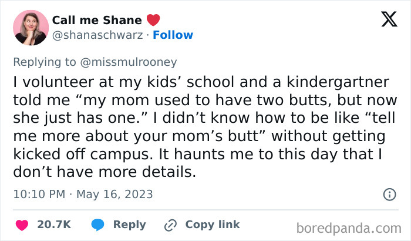
Task: Click the X logo
Action: [x=388, y=20]
